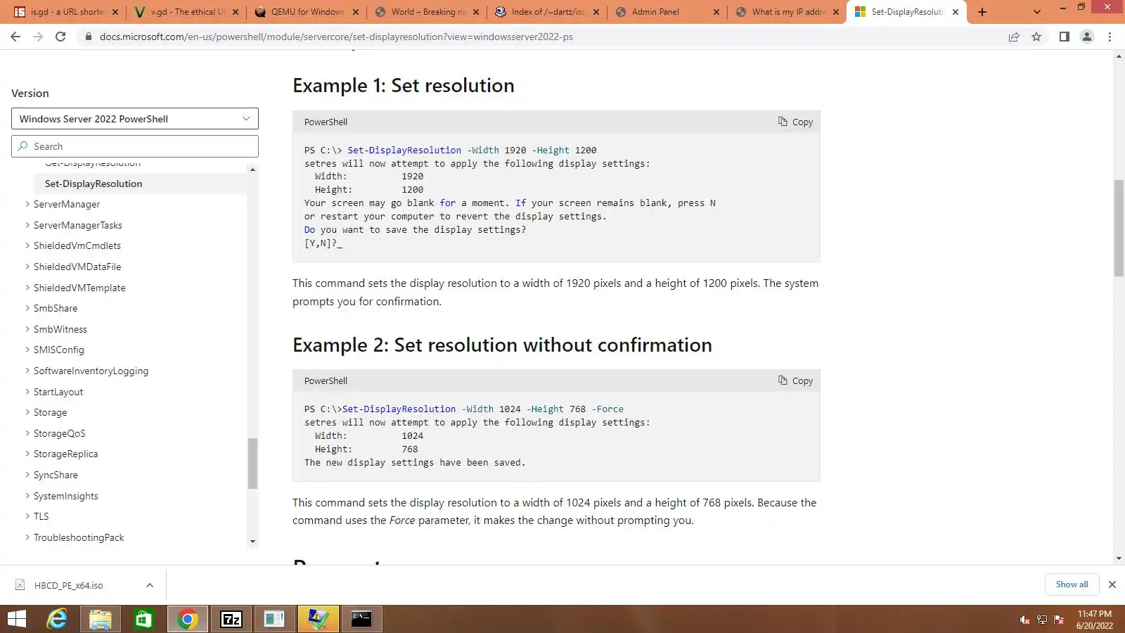Launch Internet Explorer from the taskbar

point(57,619)
